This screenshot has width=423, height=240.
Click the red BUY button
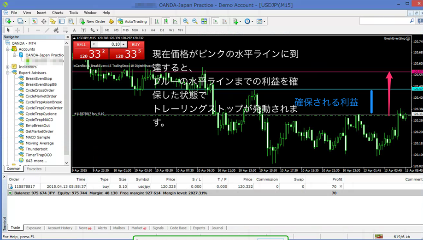[135, 44]
